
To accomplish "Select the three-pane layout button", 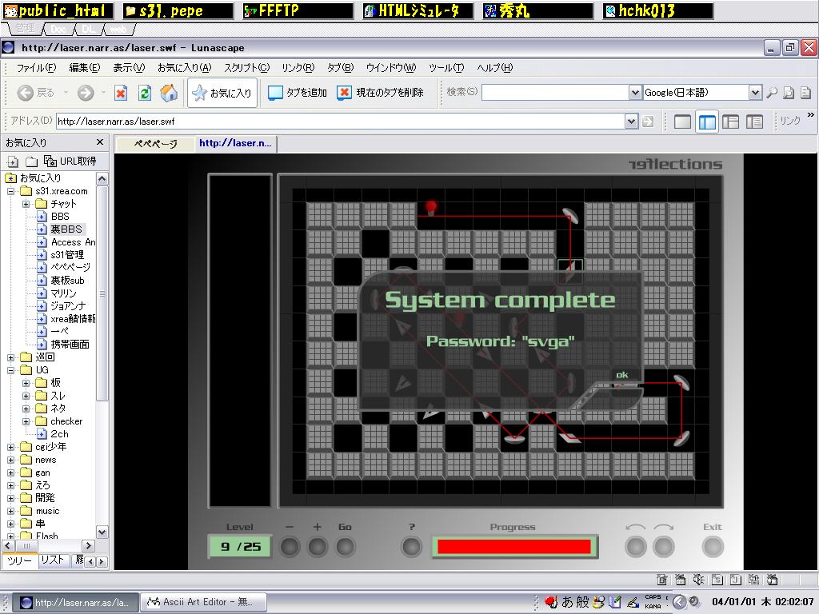I will tap(730, 122).
